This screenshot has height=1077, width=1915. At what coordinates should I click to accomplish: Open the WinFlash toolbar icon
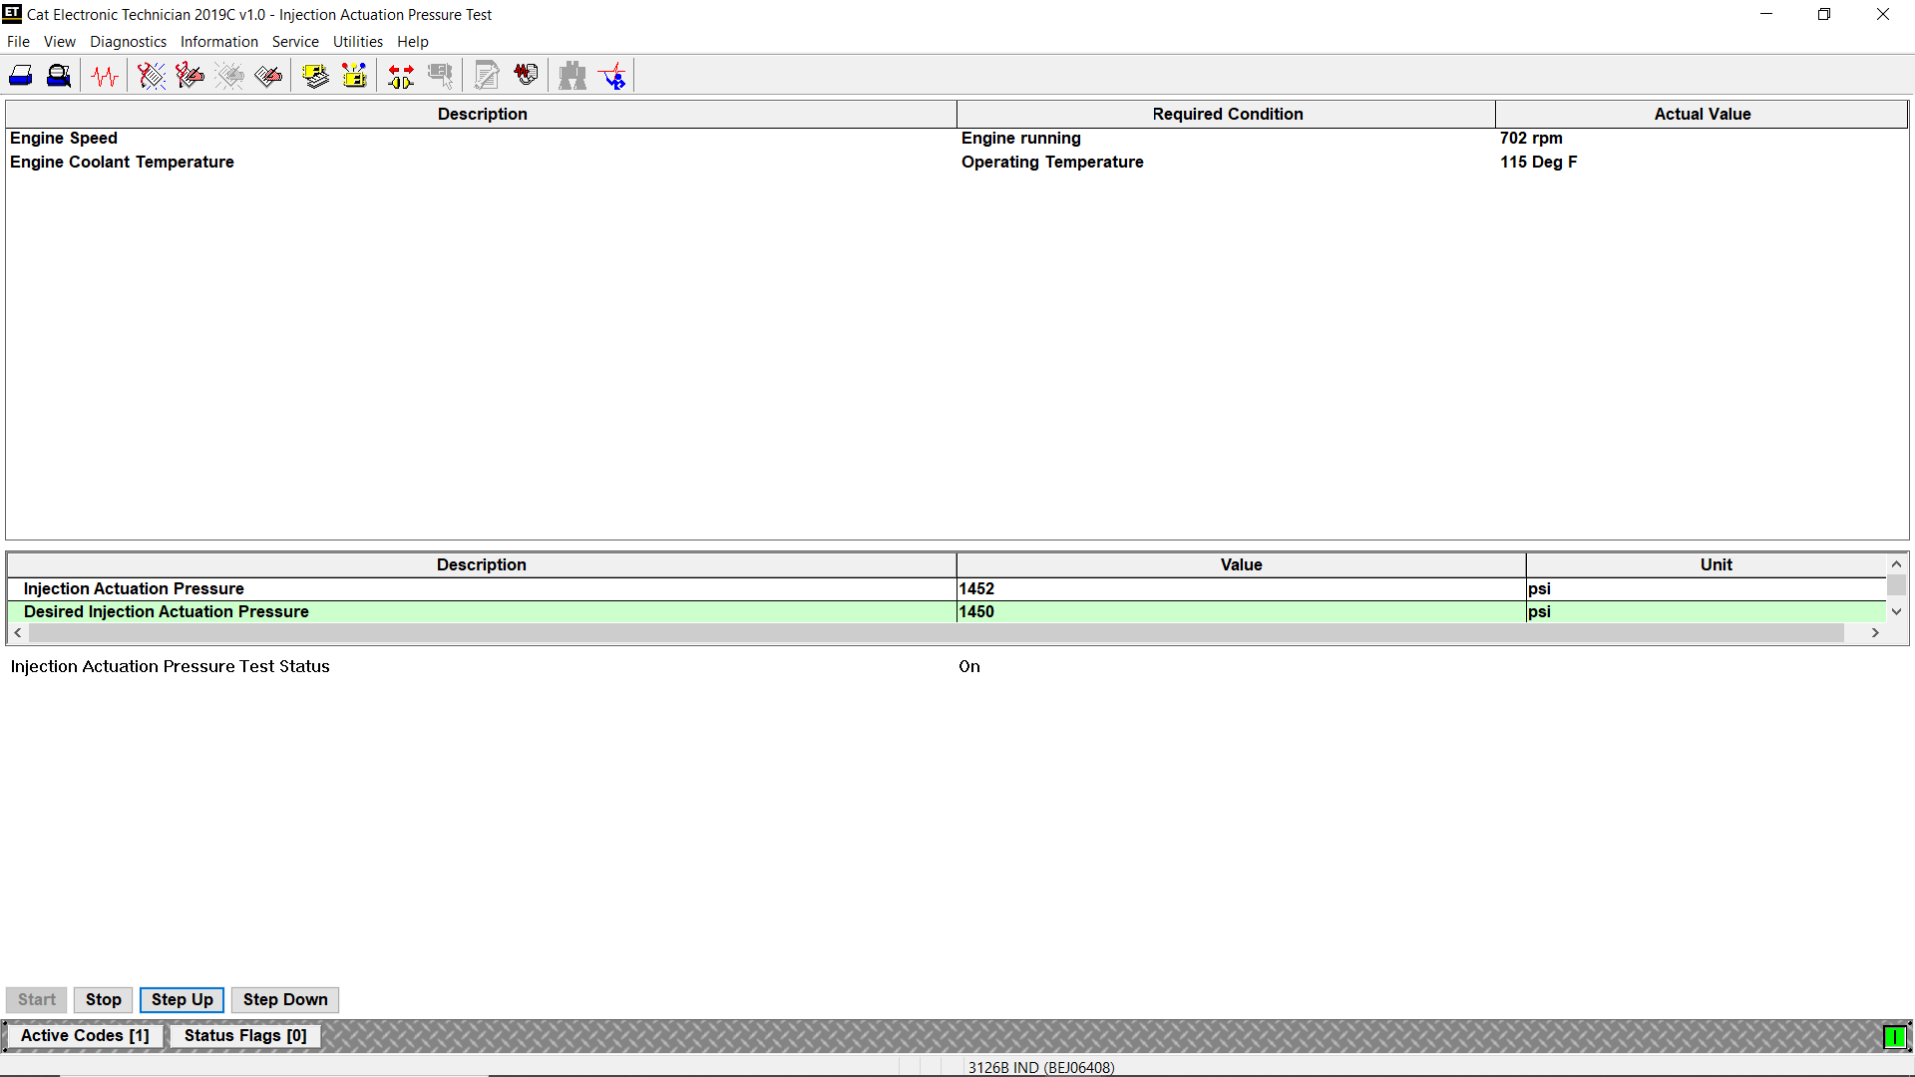(612, 76)
